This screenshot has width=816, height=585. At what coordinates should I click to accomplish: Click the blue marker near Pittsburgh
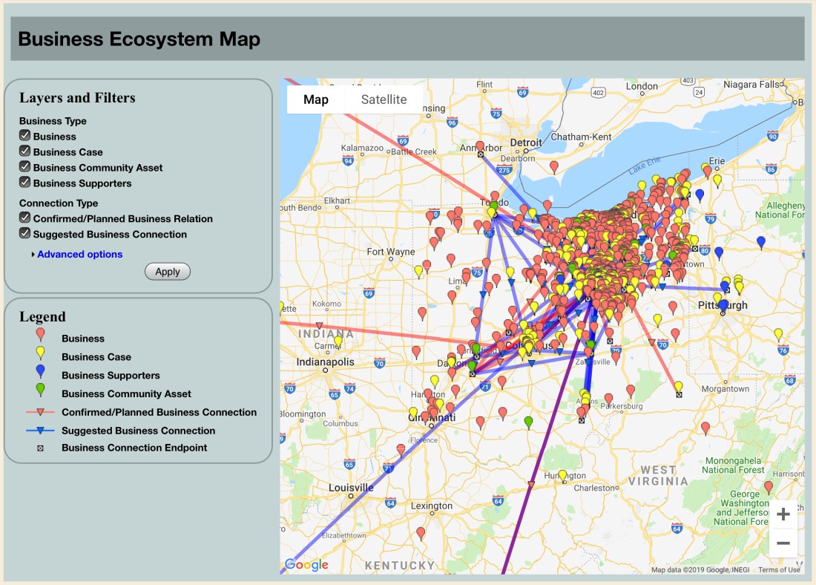[x=723, y=305]
